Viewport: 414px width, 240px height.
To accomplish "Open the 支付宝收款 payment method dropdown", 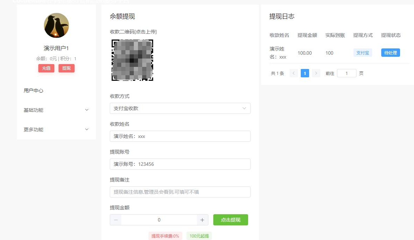I will click(180, 108).
